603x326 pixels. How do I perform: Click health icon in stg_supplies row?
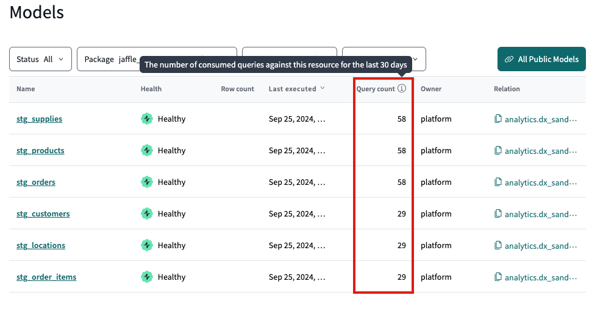[147, 119]
